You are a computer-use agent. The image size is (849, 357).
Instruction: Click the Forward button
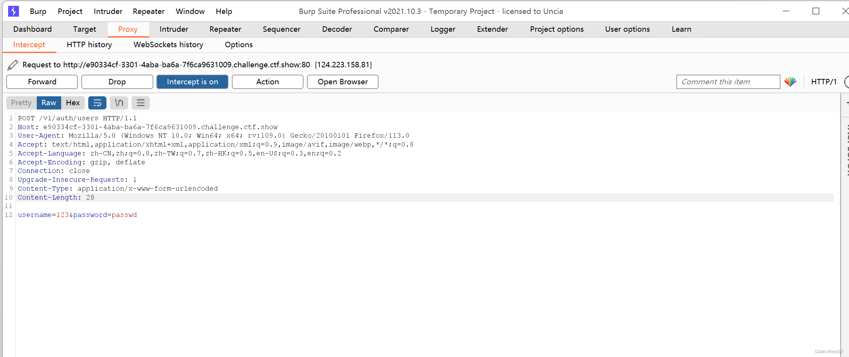[42, 82]
